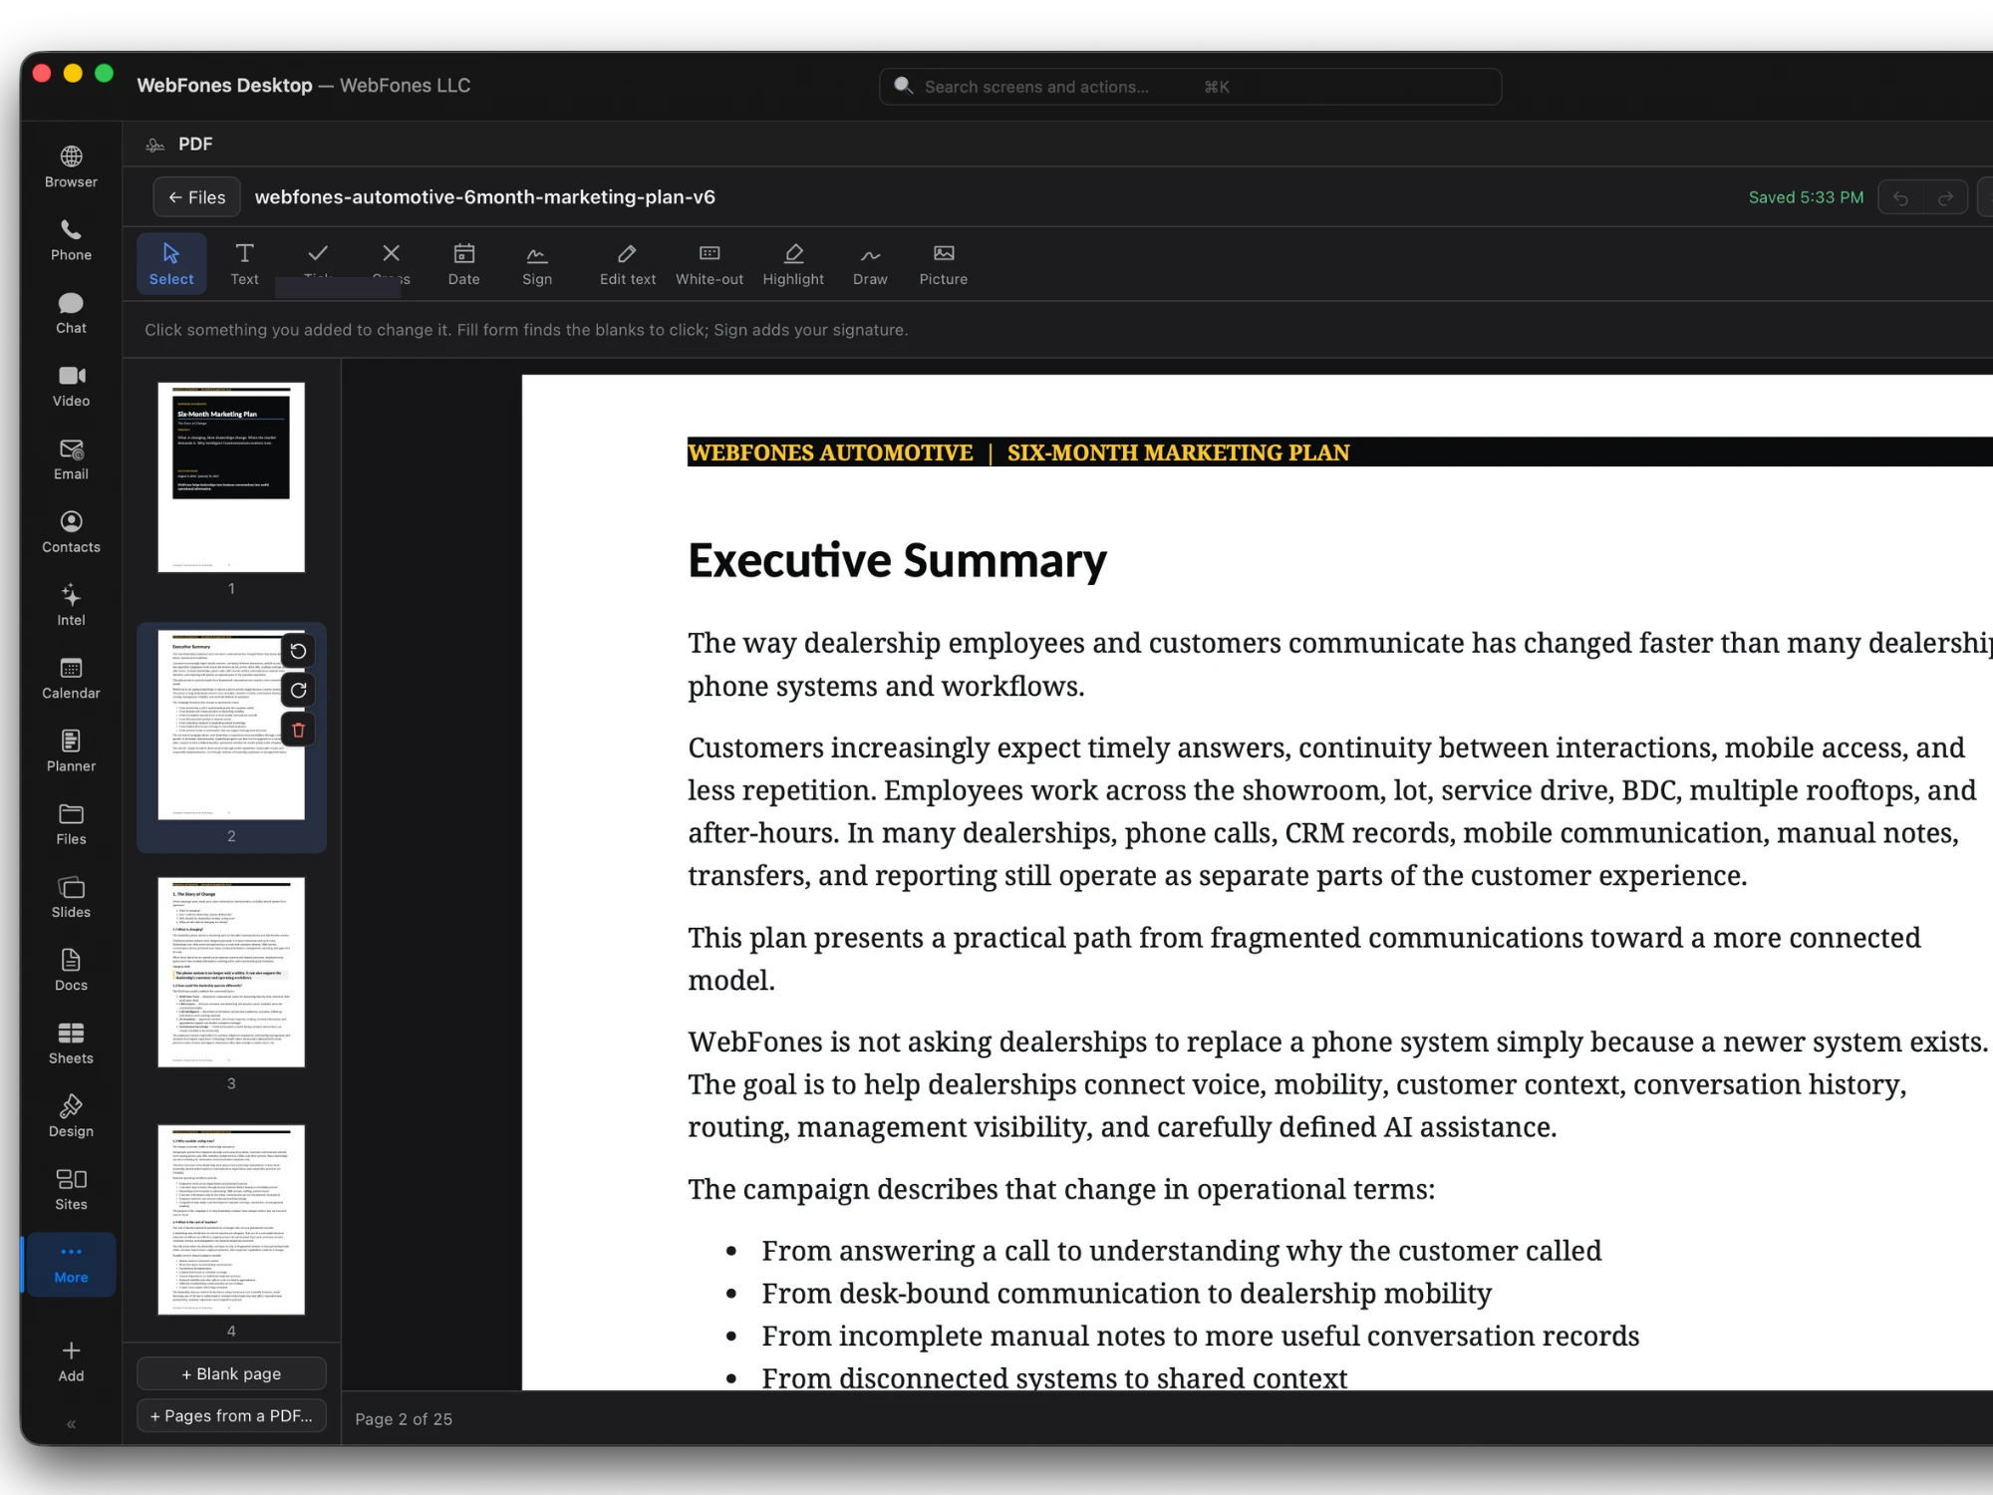
Task: Select the page 1 thumbnail
Action: [x=231, y=477]
